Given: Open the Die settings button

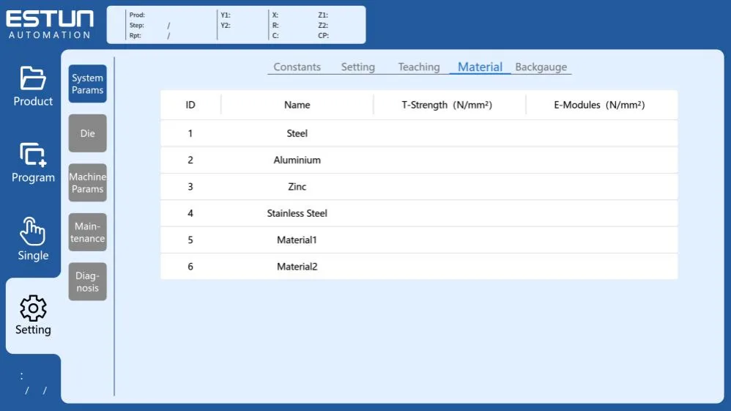Looking at the screenshot, I should (x=88, y=133).
